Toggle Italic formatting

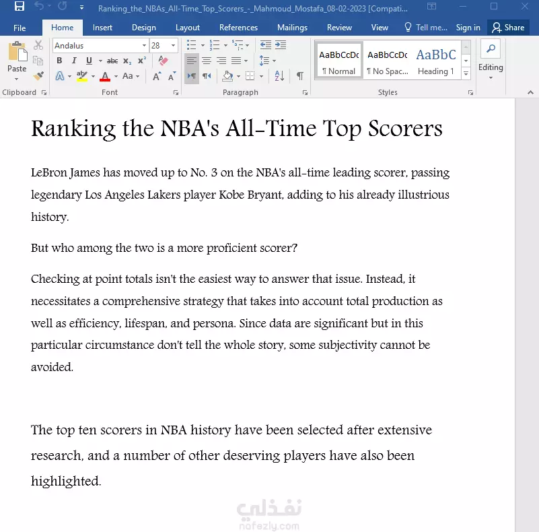point(74,61)
